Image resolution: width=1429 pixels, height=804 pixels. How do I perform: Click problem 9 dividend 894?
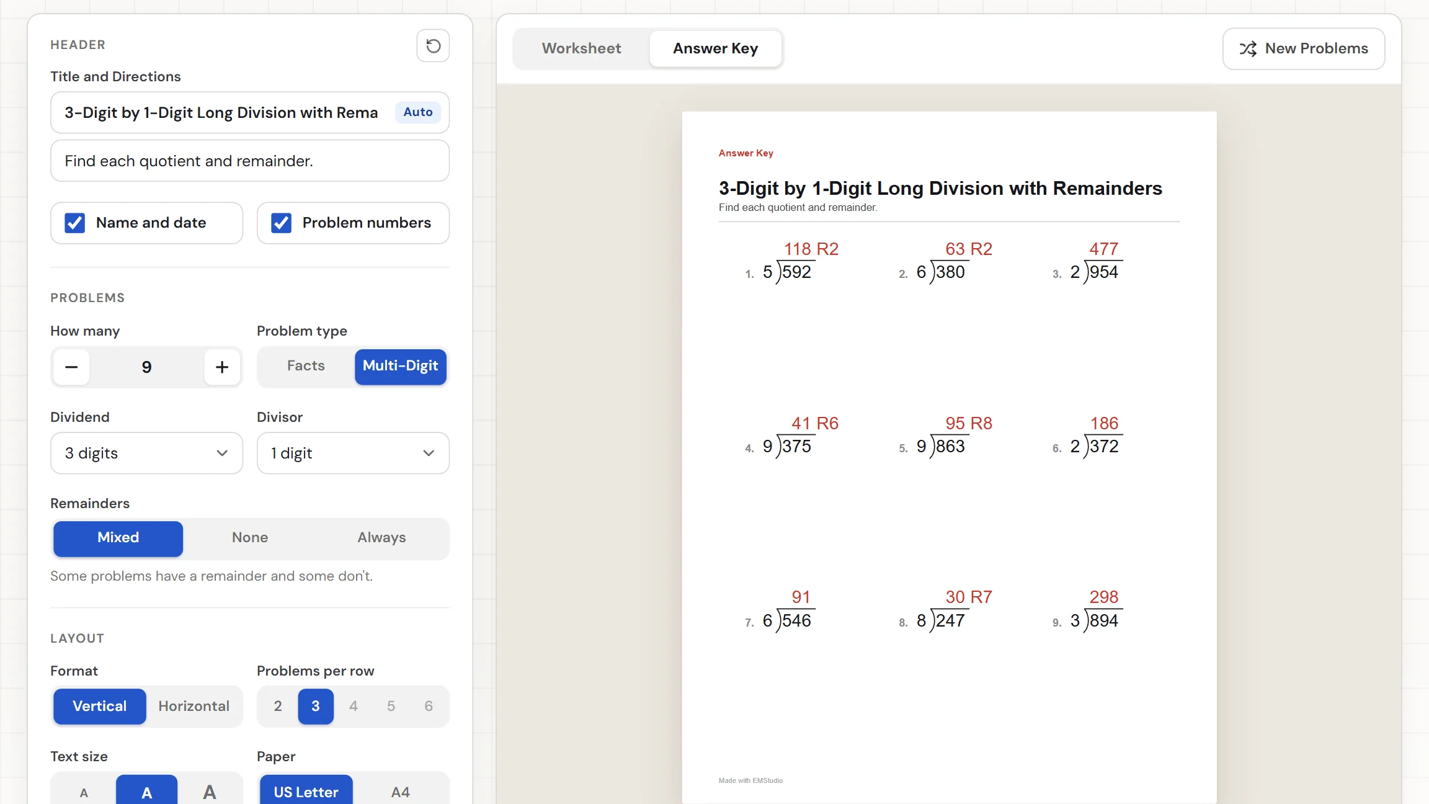tap(1104, 620)
